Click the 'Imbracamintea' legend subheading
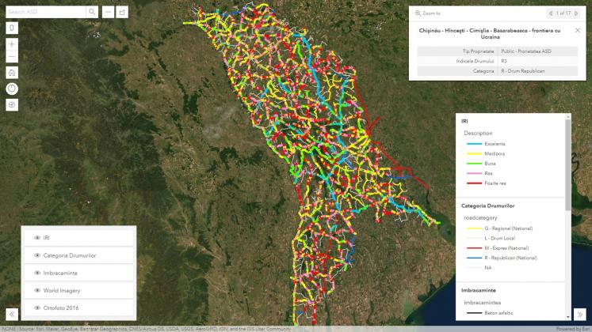The width and height of the screenshot is (592, 332). click(x=482, y=303)
